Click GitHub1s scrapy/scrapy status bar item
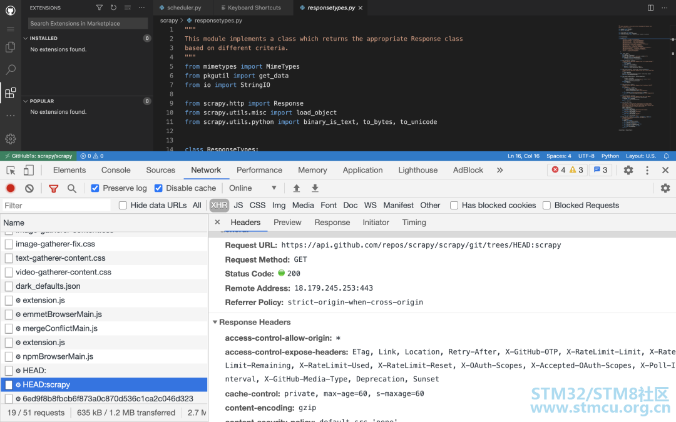 coord(38,156)
